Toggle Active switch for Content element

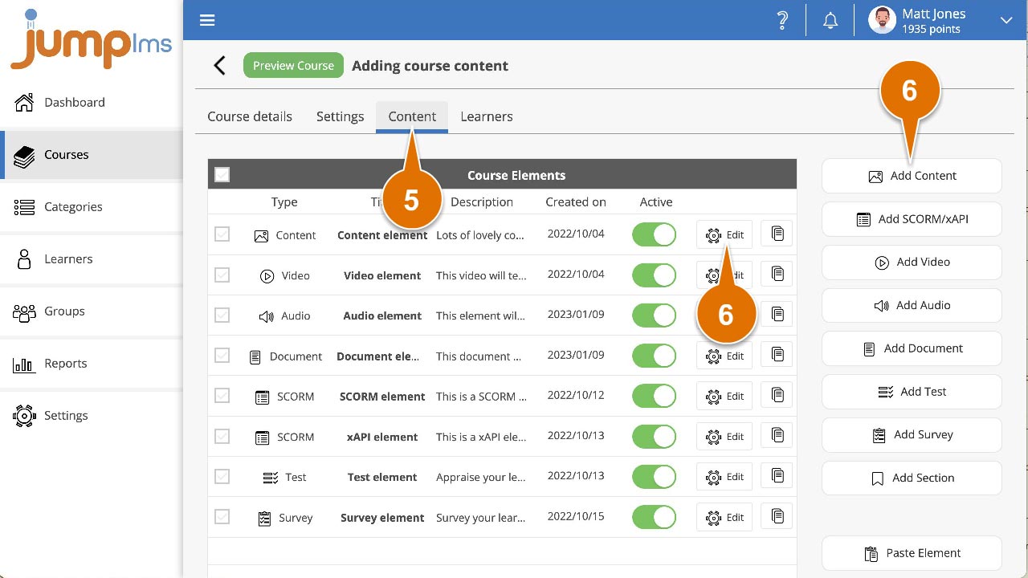click(x=655, y=234)
